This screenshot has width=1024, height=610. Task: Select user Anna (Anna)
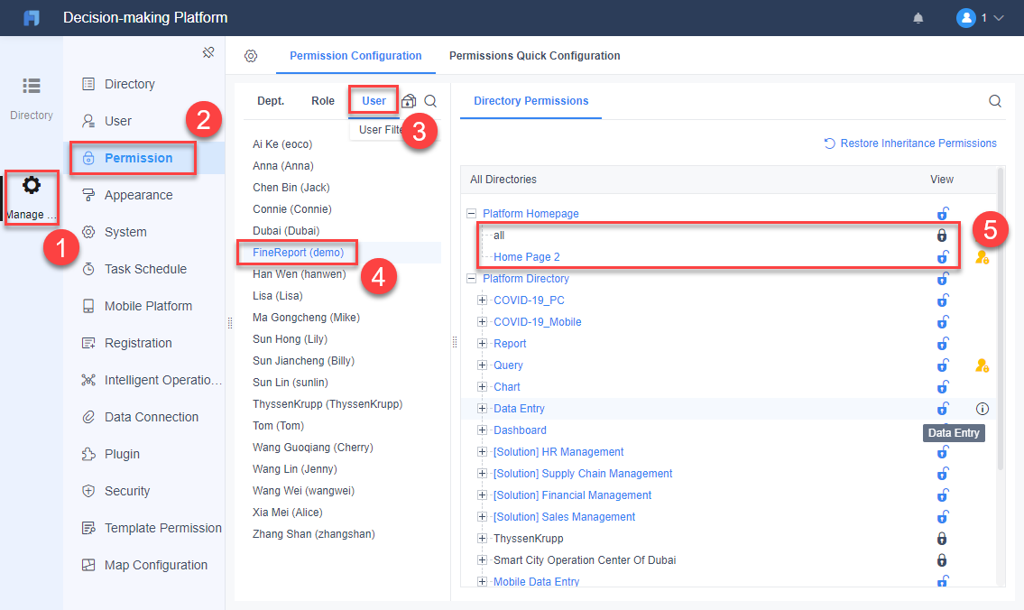coord(282,166)
